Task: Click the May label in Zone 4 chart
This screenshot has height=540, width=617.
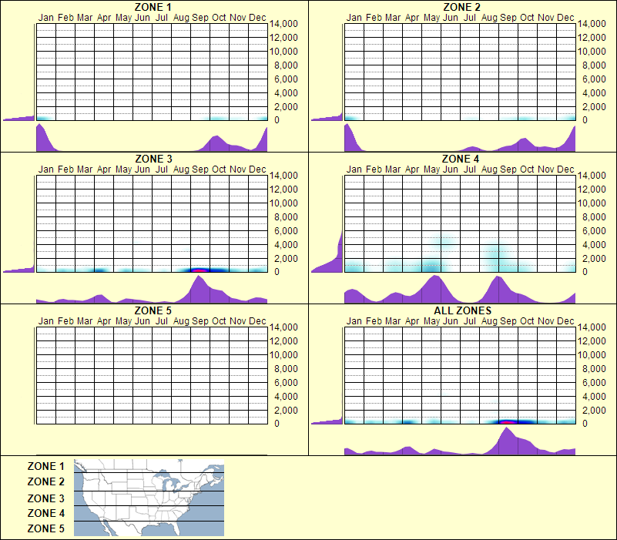Action: tap(431, 169)
